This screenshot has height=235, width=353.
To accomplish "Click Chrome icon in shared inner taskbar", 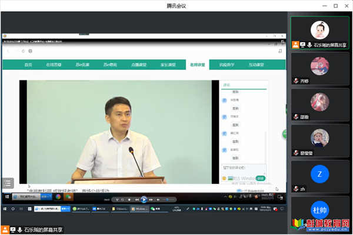I will [x=58, y=197].
